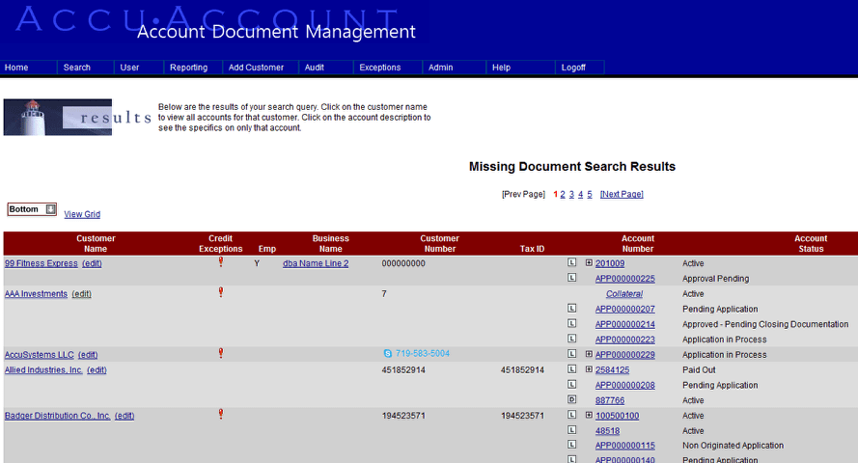The width and height of the screenshot is (858, 463).
Task: Go to results page 3
Action: pyautogui.click(x=571, y=194)
